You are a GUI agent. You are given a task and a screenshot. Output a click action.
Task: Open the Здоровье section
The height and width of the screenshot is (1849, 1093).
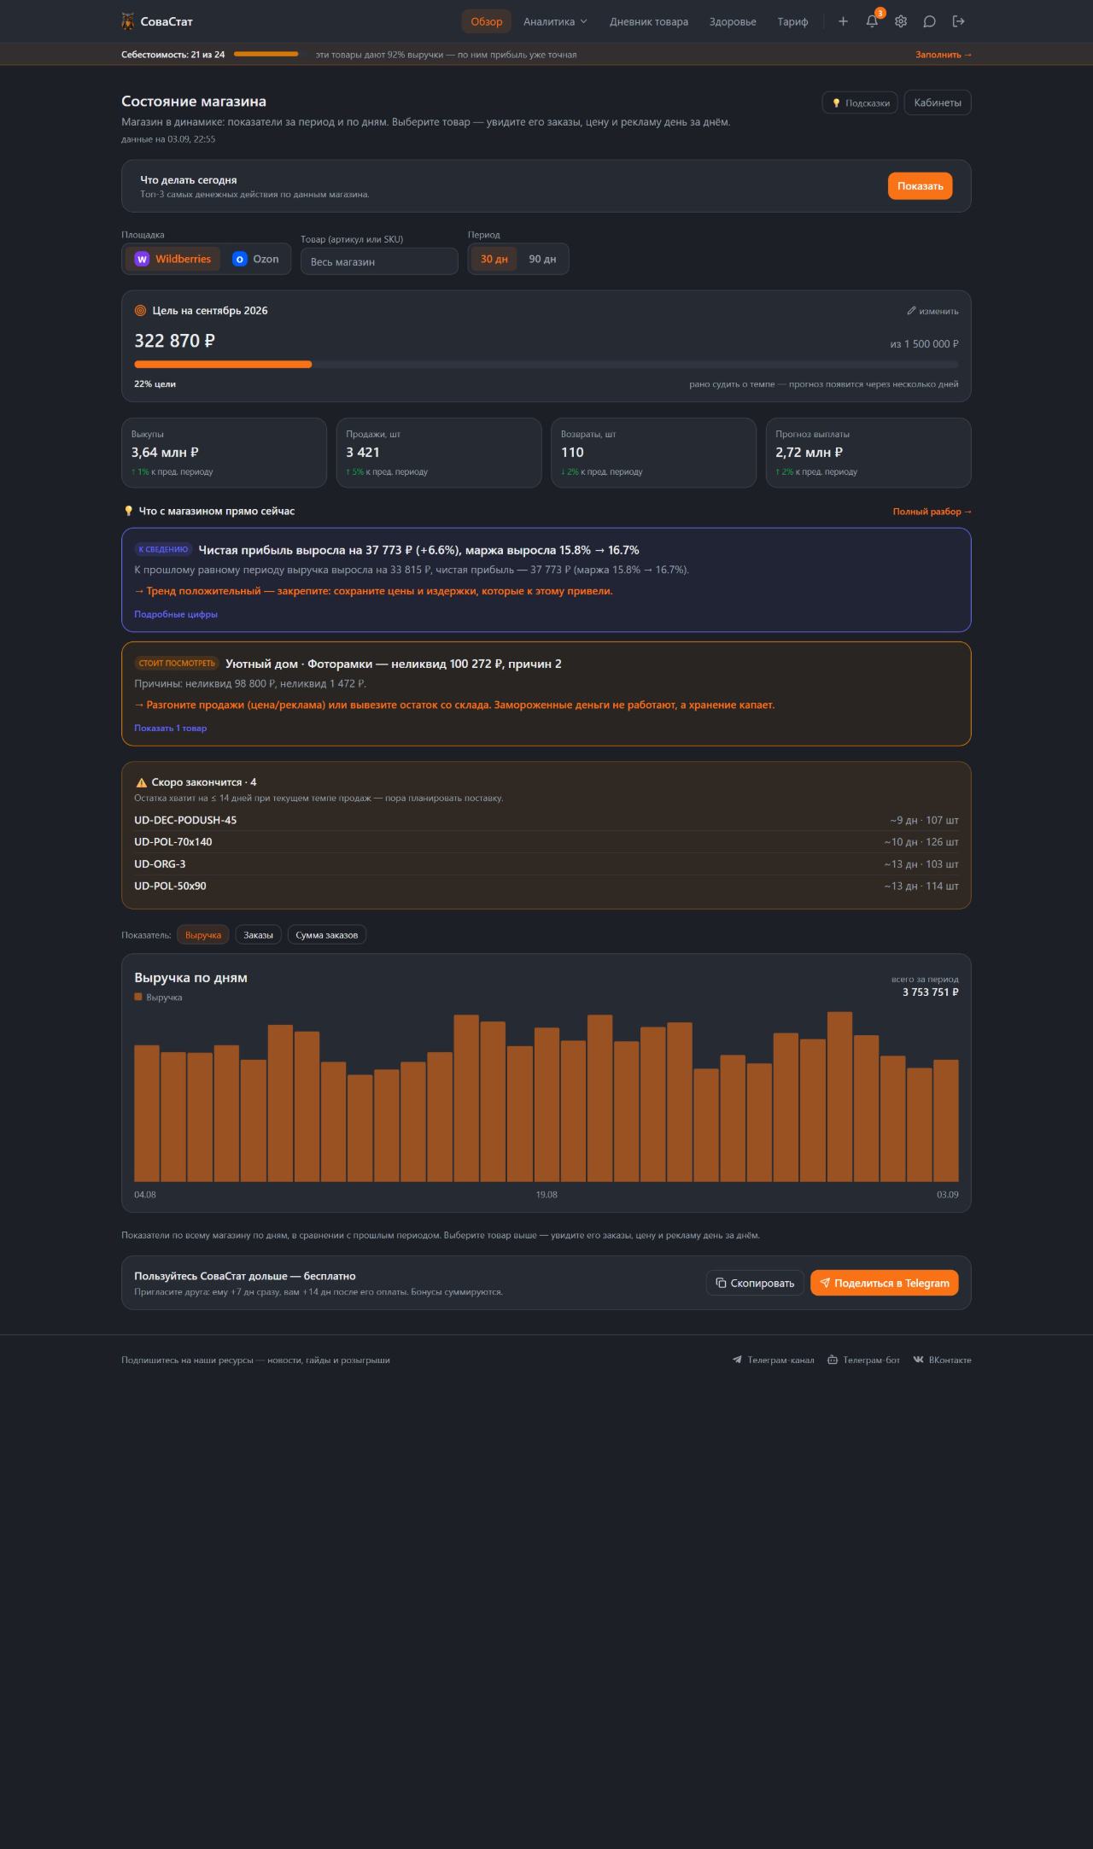(733, 21)
